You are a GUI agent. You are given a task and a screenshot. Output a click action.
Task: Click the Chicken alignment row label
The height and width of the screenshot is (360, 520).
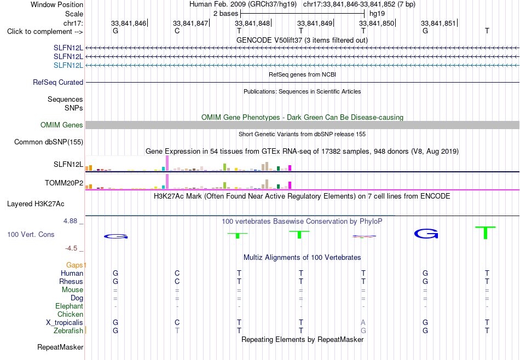pyautogui.click(x=70, y=314)
